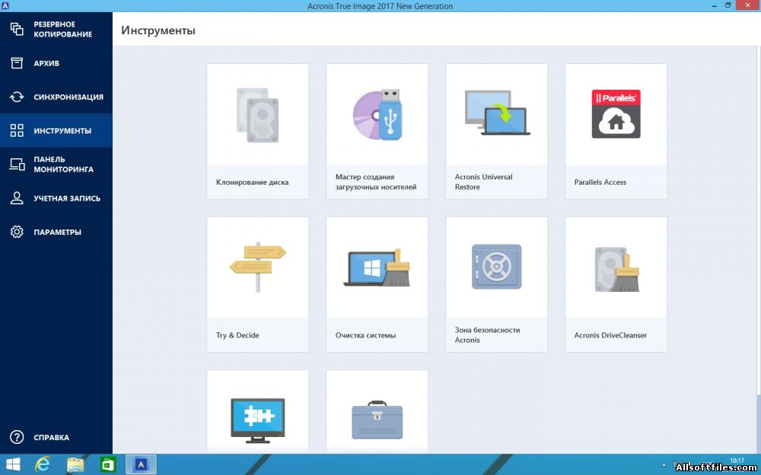
Task: Open the toolbox tile icon
Action: (377, 420)
